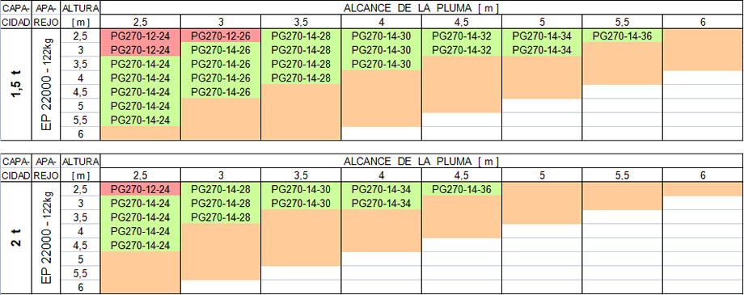Select the EP 22000 - 122kg label in the top table
The image size is (744, 295).
point(46,84)
